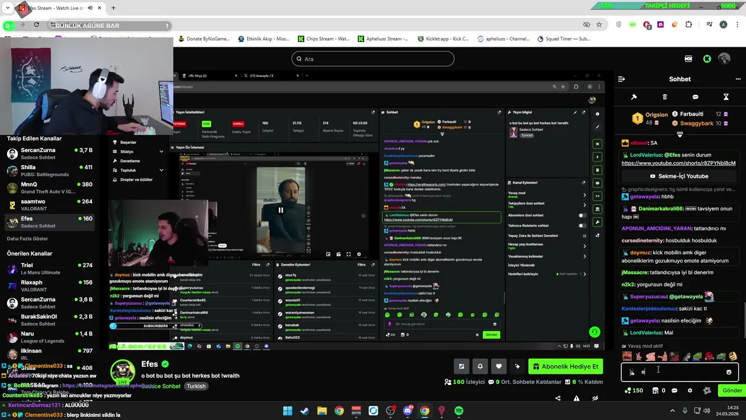746x420 pixels.
Task: Click the trash icon in chat toolbar
Action: click(665, 97)
